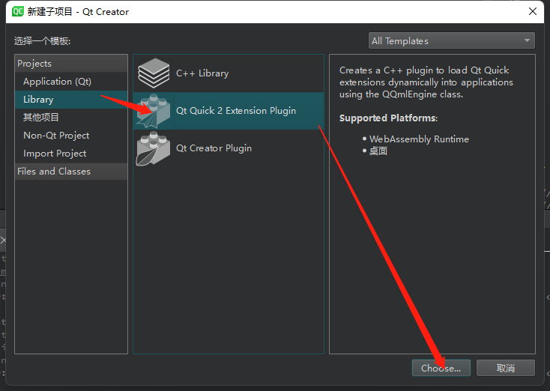Click the 桌面 platform entry
Image resolution: width=550 pixels, height=391 pixels.
click(378, 151)
